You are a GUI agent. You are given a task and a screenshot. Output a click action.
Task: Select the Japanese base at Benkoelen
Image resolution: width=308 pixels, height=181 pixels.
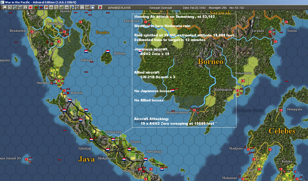point(32,32)
